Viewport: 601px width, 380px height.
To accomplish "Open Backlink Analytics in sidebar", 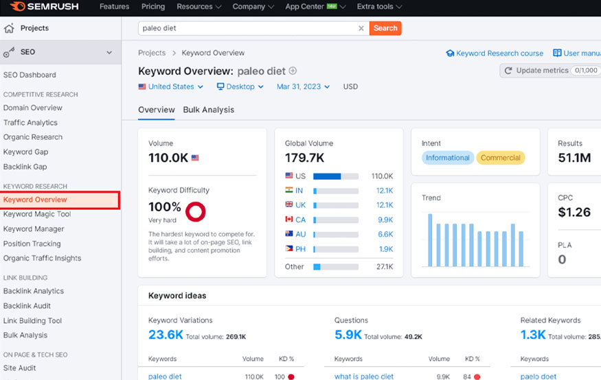I will [34, 292].
